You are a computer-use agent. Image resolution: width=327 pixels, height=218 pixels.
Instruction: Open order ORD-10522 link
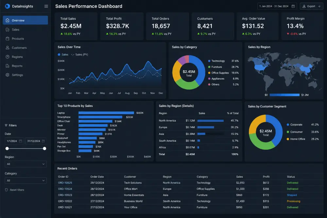[65, 201]
